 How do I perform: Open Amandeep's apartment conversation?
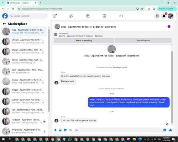[24, 131]
